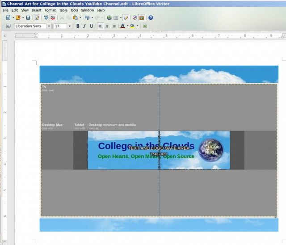This screenshot has height=245, width=286.
Task: Click the Insert Table icon
Action: [x=116, y=18]
